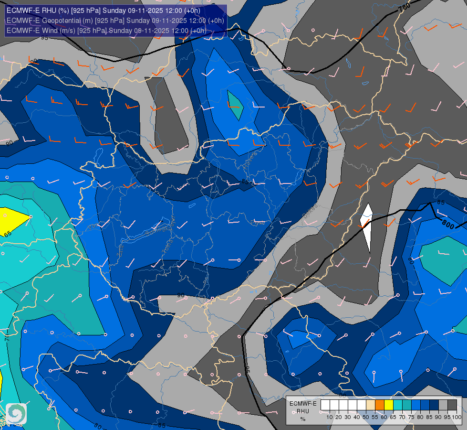Image resolution: width=467 pixels, height=430 pixels.
Task: Click the ECMWF-E Wind (m/s) title line
Action: pyautogui.click(x=106, y=31)
